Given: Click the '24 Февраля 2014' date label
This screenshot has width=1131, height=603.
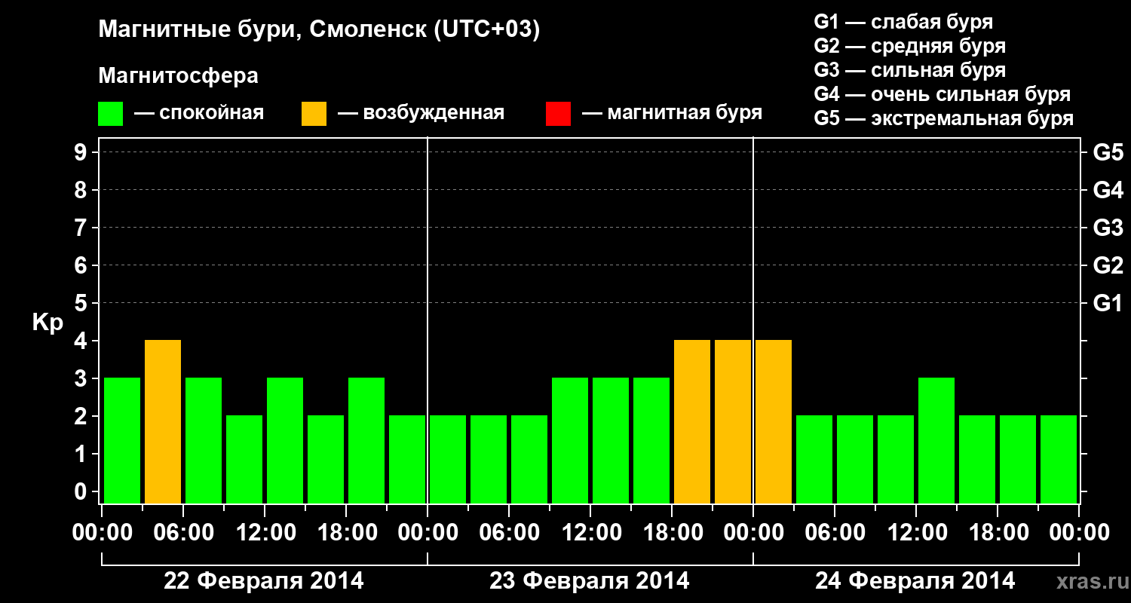Looking at the screenshot, I should tap(915, 581).
